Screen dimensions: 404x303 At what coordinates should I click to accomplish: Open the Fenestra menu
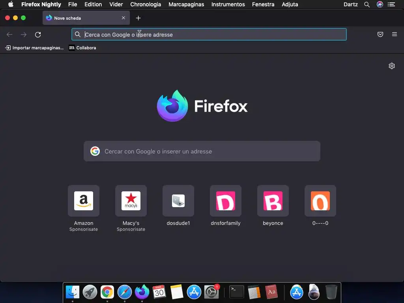263,4
